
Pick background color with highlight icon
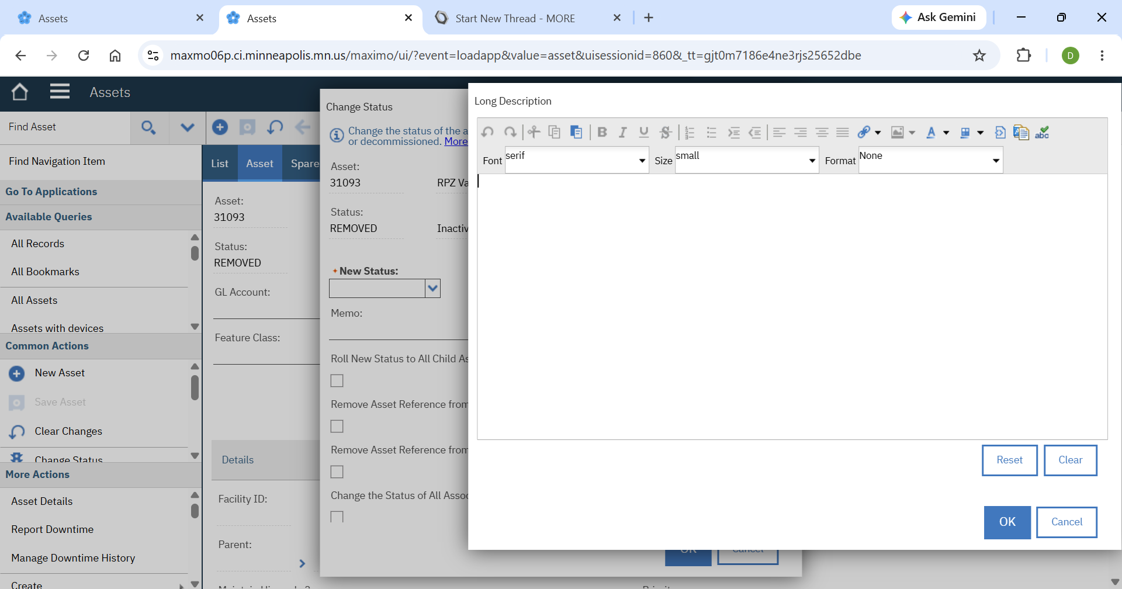[965, 133]
